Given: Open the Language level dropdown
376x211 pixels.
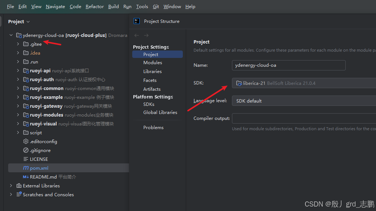Looking at the screenshot, I should [x=304, y=101].
